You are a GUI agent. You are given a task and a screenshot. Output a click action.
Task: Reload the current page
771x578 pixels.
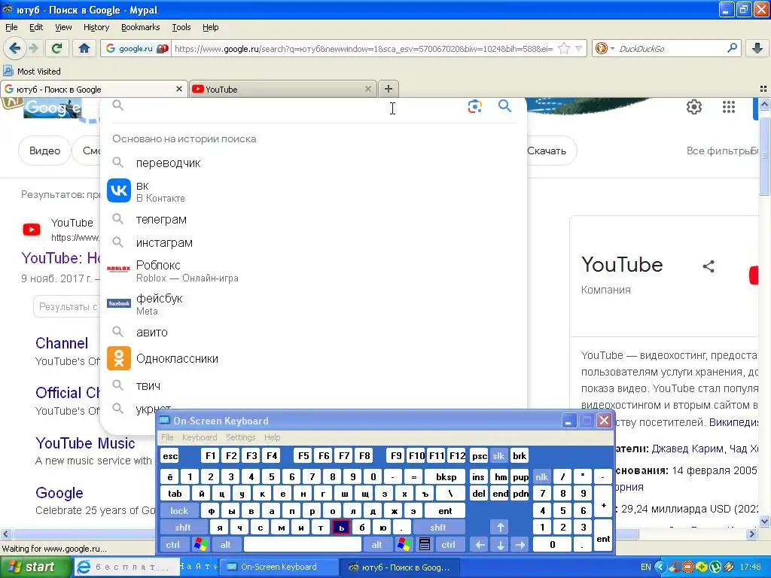tap(56, 48)
